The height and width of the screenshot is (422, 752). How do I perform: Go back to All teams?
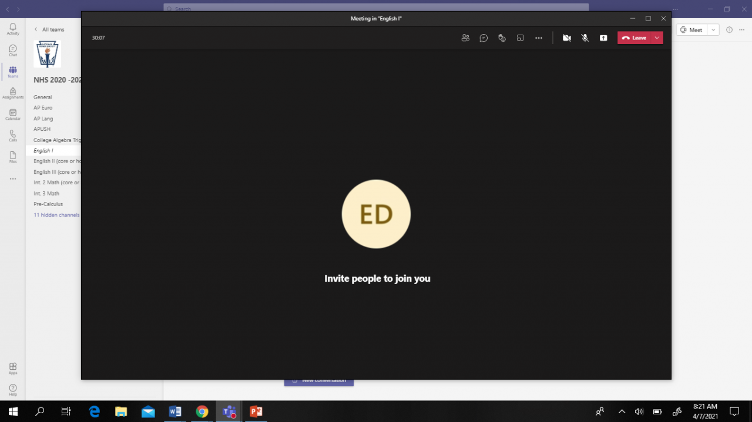click(49, 29)
